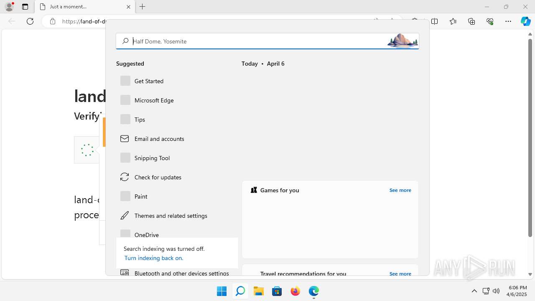This screenshot has width=535, height=301.
Task: Click scrollbar up arrow in Edge
Action: [530, 34]
